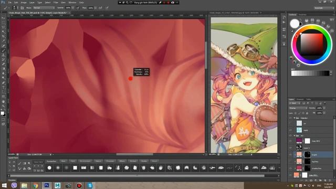This screenshot has width=336, height=189.
Task: Open the layer blend mode dropdown
Action: tap(298, 108)
